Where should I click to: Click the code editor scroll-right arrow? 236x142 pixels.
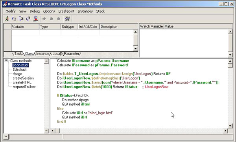(x=225, y=131)
